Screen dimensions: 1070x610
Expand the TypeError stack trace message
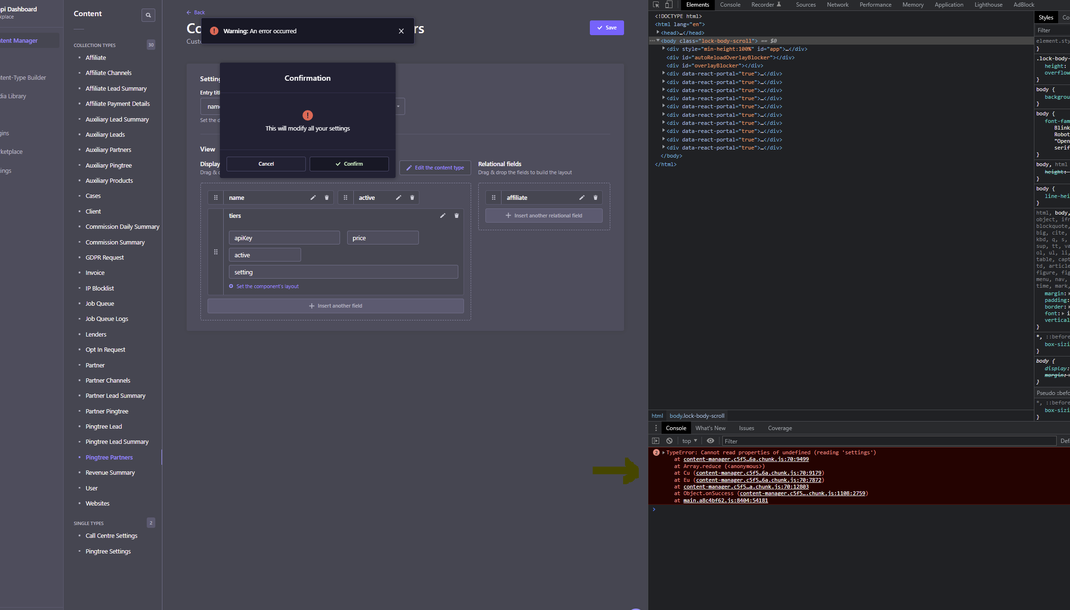point(663,452)
